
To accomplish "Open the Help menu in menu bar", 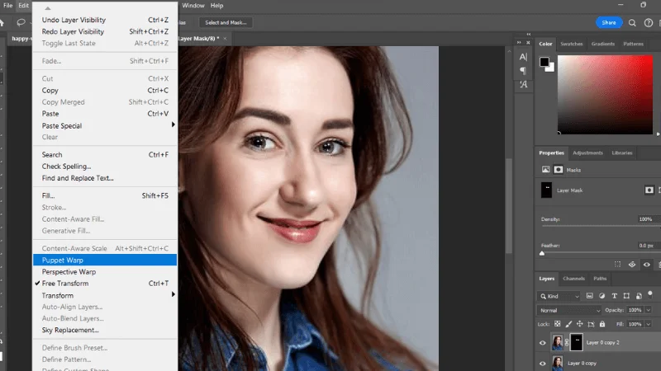I will (x=216, y=6).
